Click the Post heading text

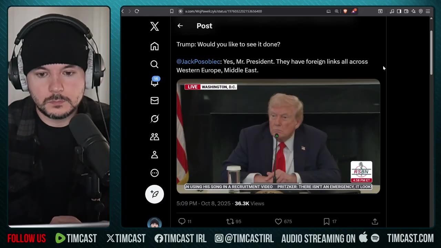coord(204,26)
